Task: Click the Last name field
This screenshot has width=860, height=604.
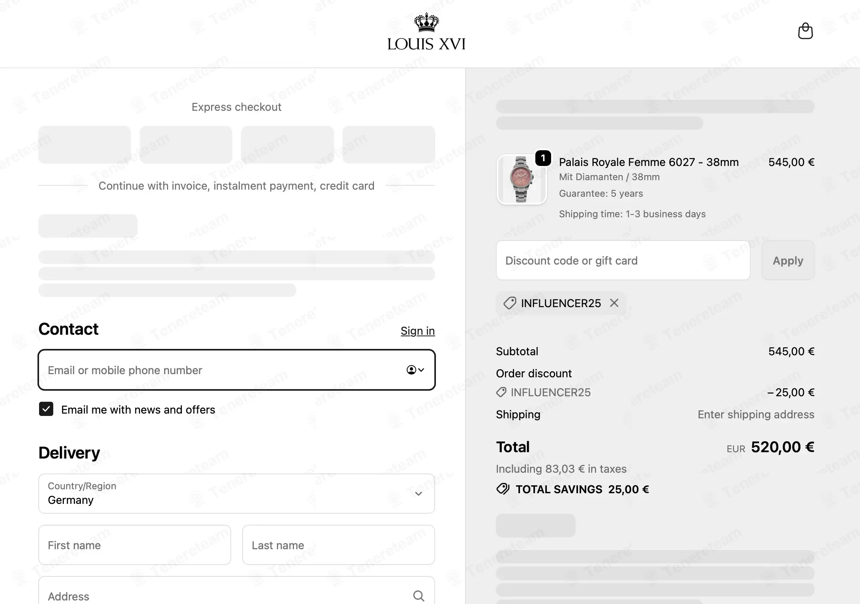Action: click(338, 545)
